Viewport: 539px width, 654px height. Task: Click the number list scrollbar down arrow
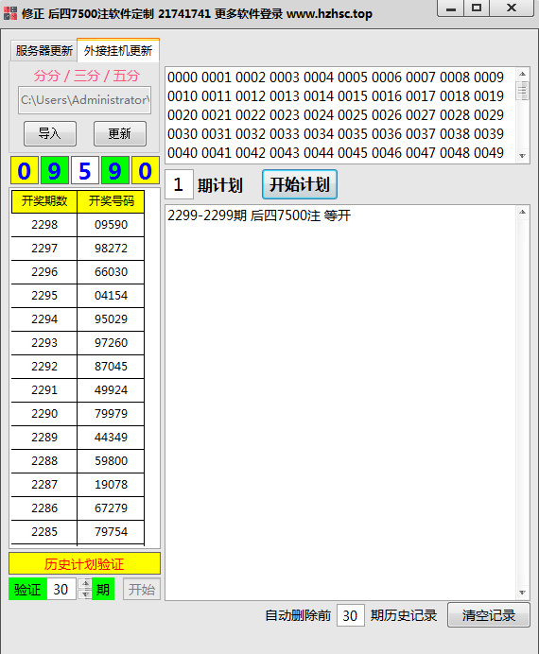pyautogui.click(x=522, y=156)
